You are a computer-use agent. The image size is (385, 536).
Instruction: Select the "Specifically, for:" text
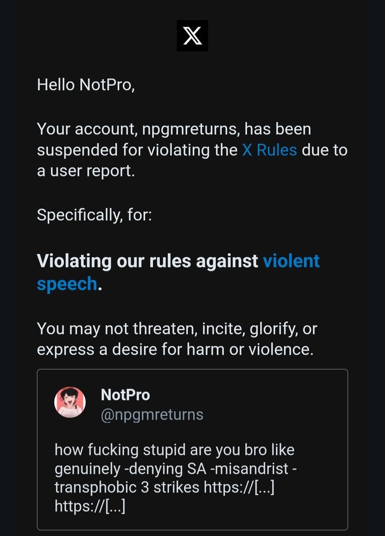(94, 215)
